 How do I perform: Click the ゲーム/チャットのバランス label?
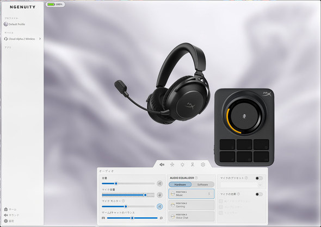[x=118, y=213]
